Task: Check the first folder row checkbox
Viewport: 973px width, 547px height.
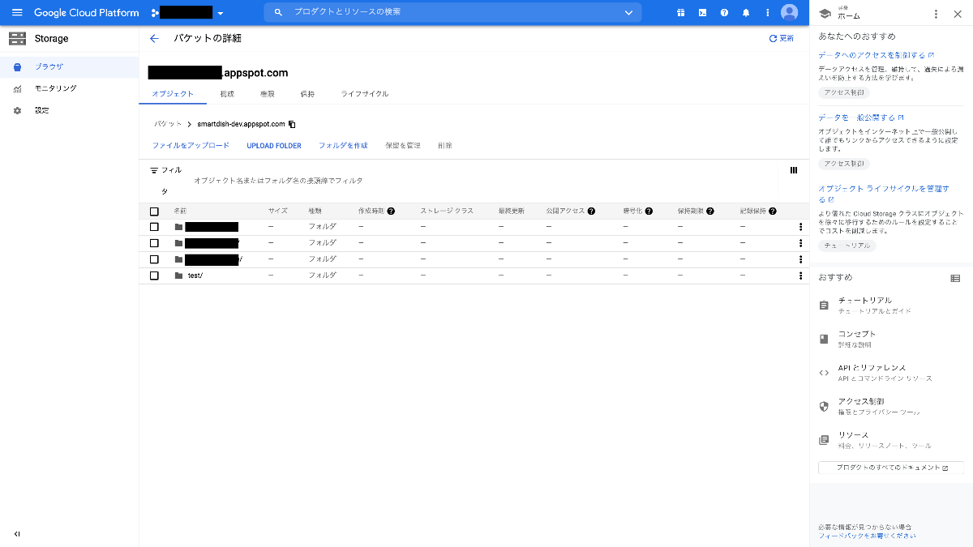Action: (x=154, y=227)
